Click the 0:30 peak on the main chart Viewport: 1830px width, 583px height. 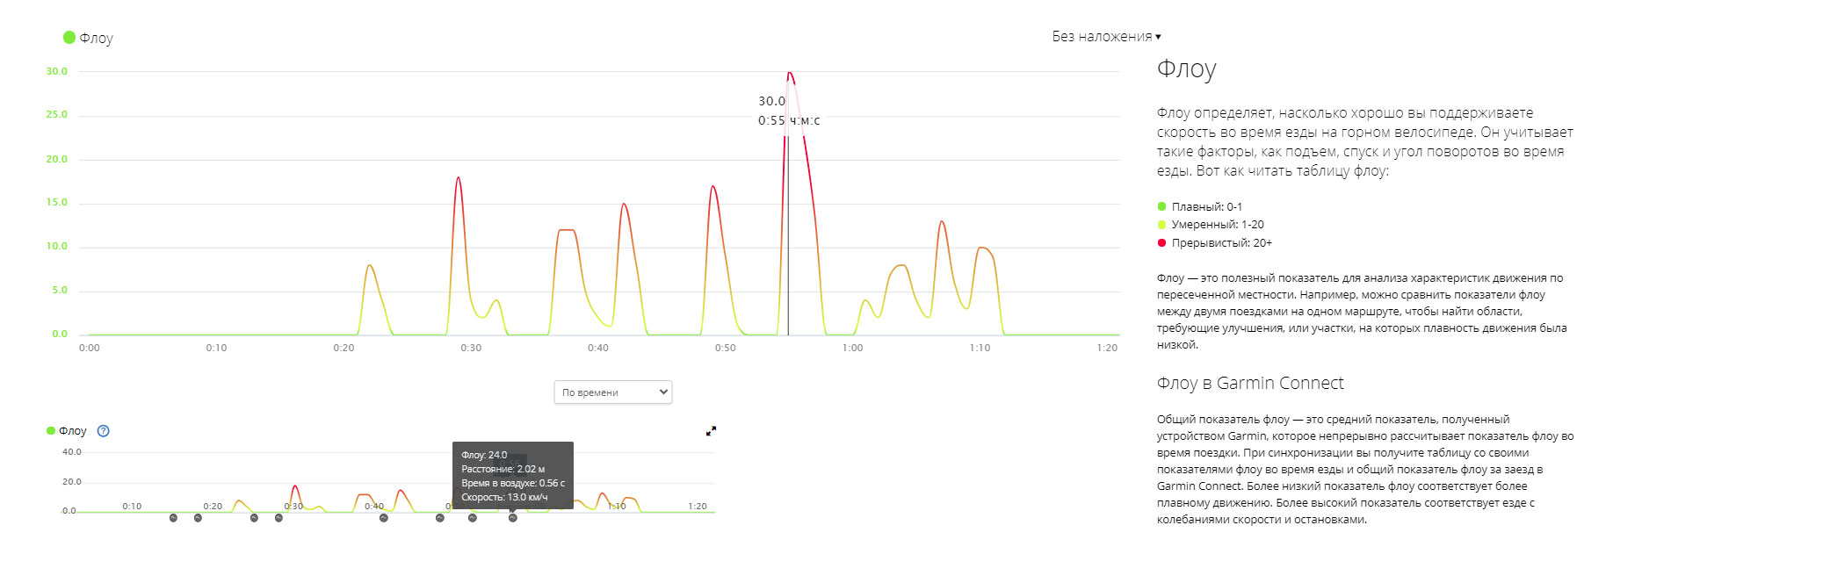point(458,179)
